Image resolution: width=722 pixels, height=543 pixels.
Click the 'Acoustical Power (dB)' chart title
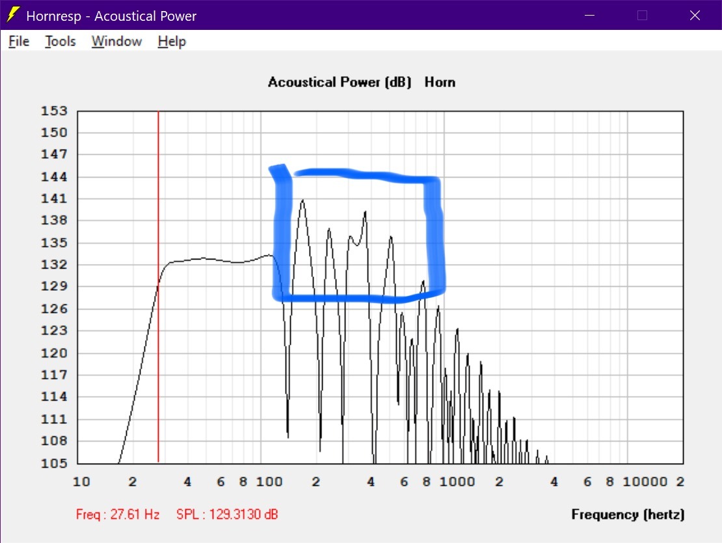[x=340, y=82]
